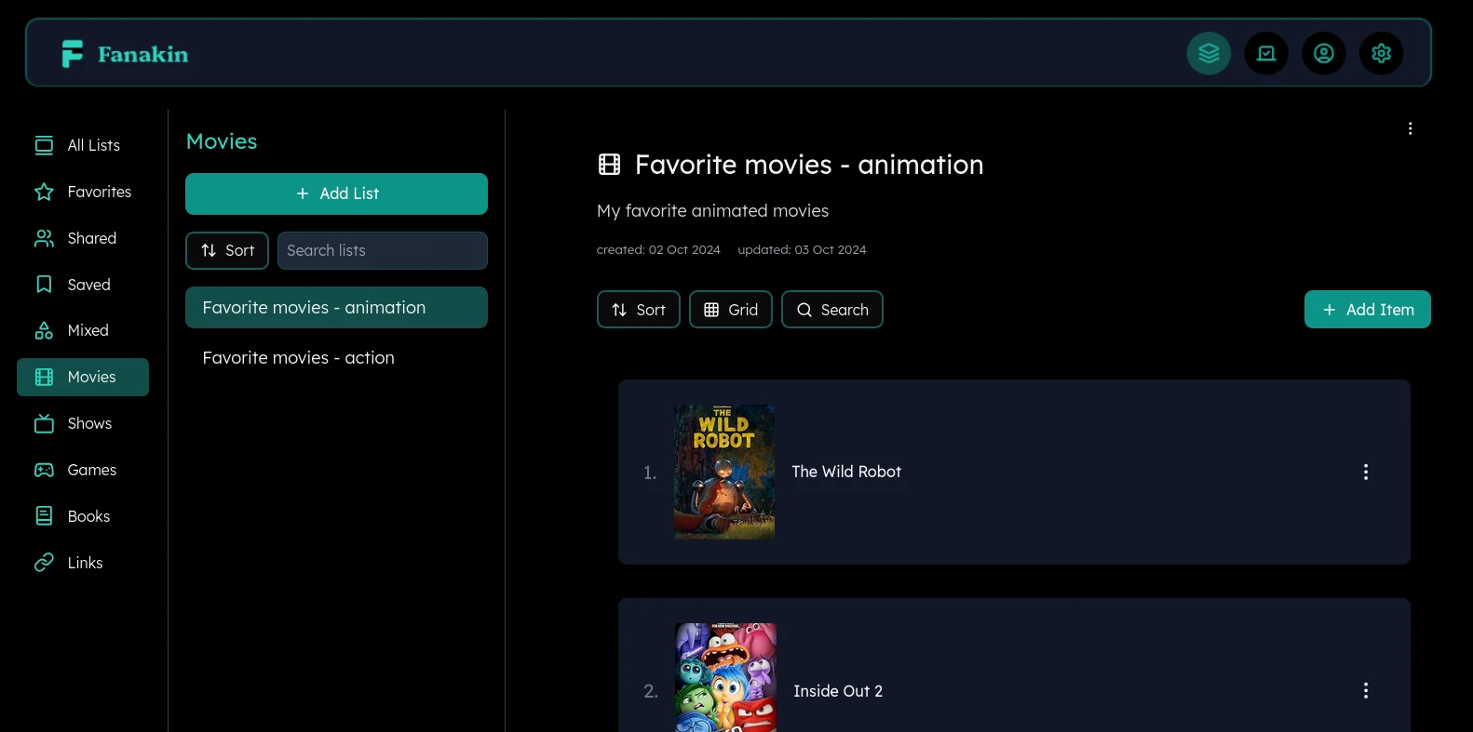Select the Links category
Image resolution: width=1473 pixels, height=732 pixels.
coord(83,563)
